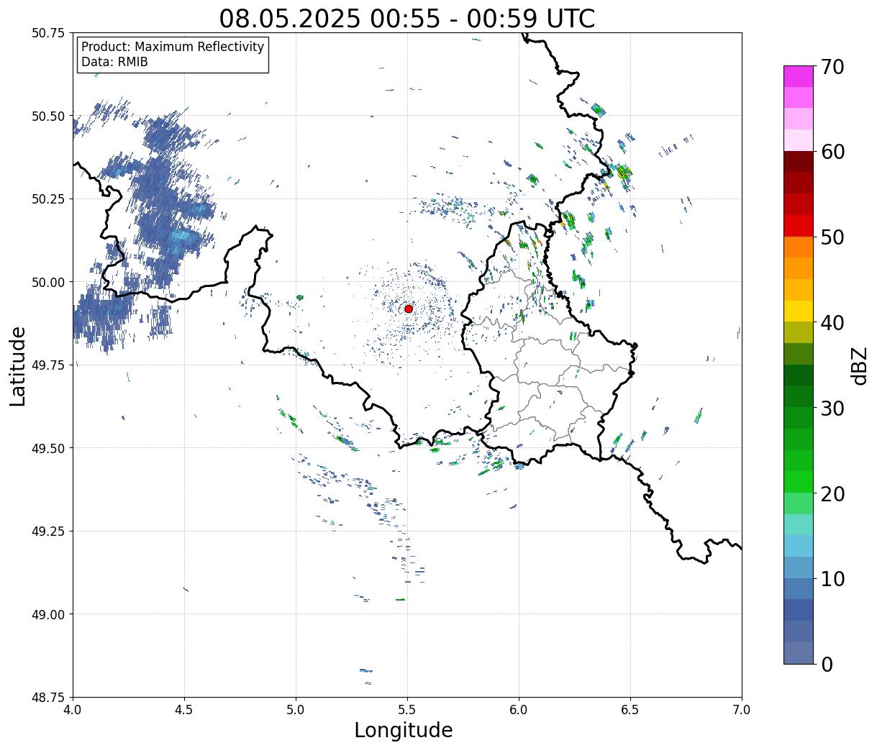Click the dark red swatch just below 60
The width and height of the screenshot is (877, 748).
point(799,162)
